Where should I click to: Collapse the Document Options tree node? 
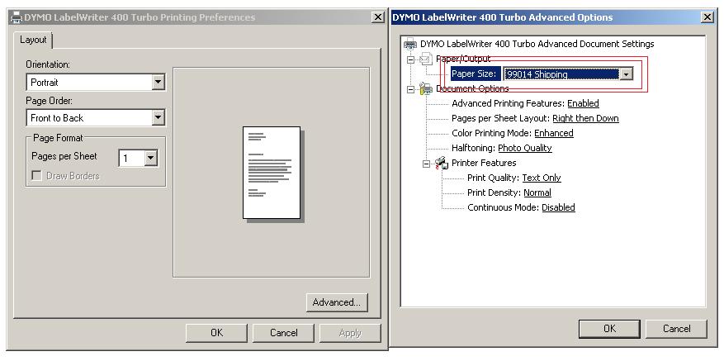(410, 89)
